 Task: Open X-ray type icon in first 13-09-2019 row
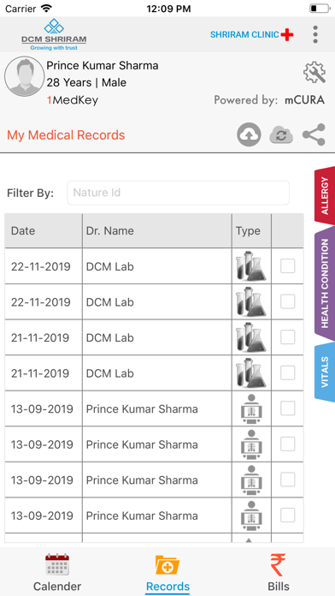click(x=250, y=408)
